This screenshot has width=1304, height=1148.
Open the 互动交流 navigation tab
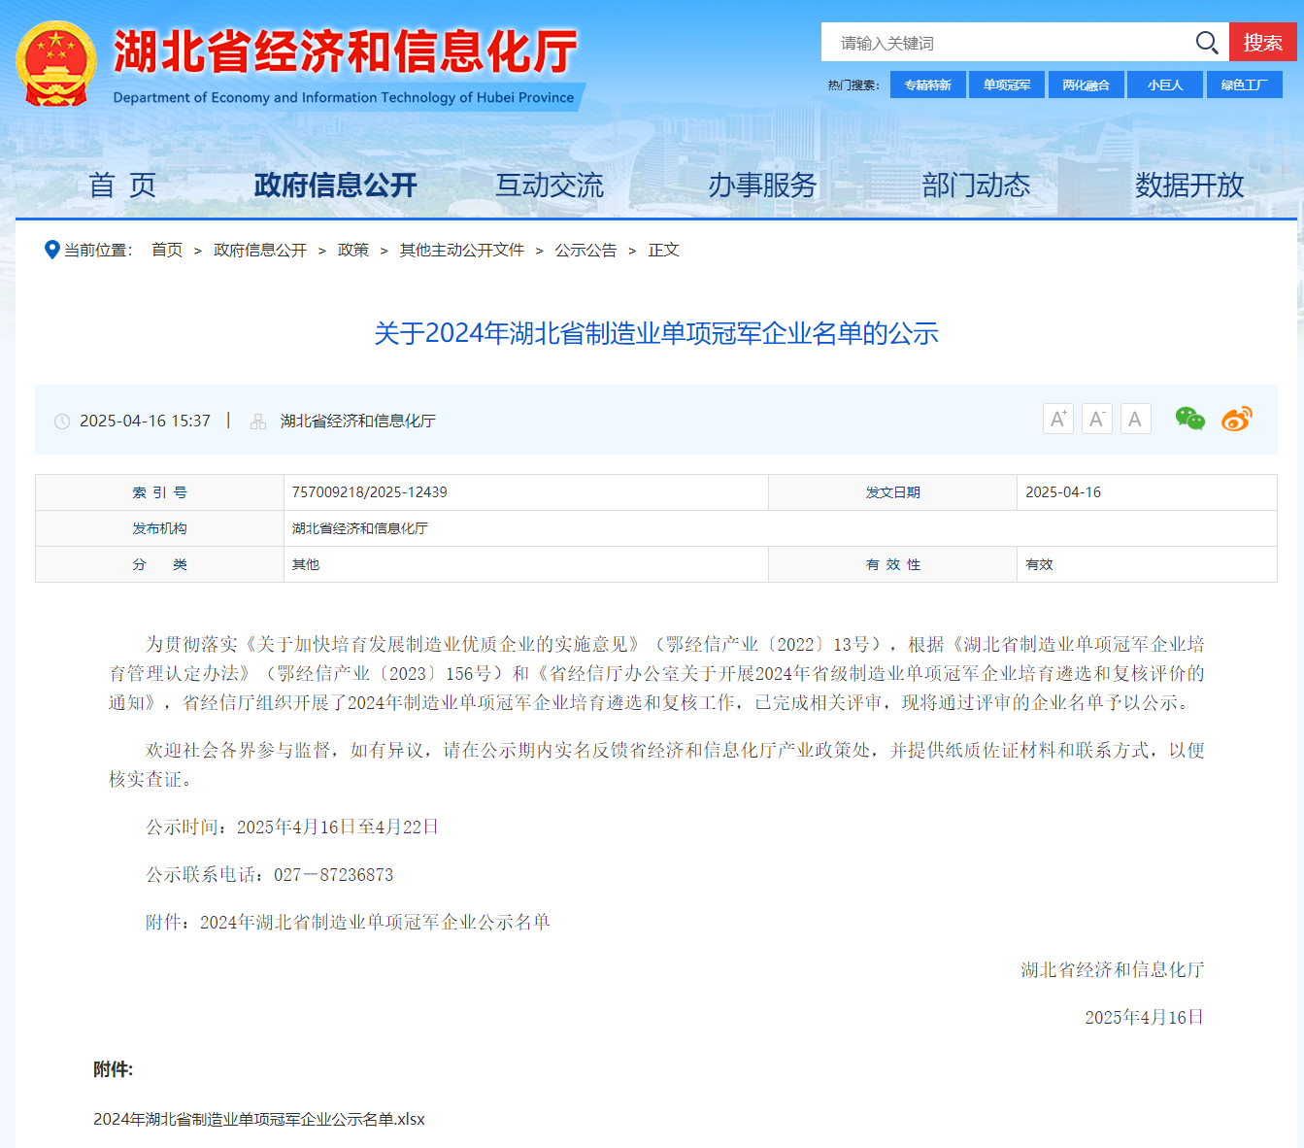(x=550, y=185)
